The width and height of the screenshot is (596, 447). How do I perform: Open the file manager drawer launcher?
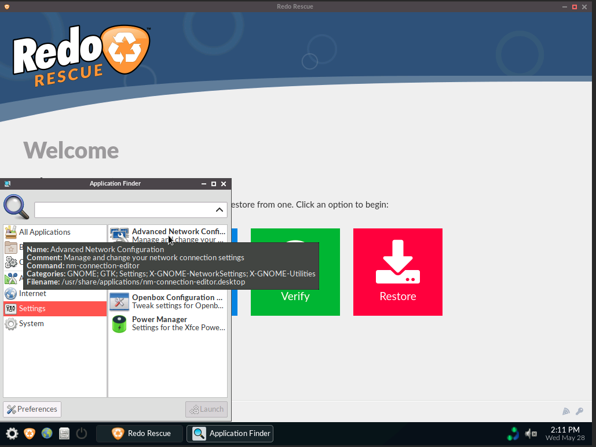(x=64, y=433)
